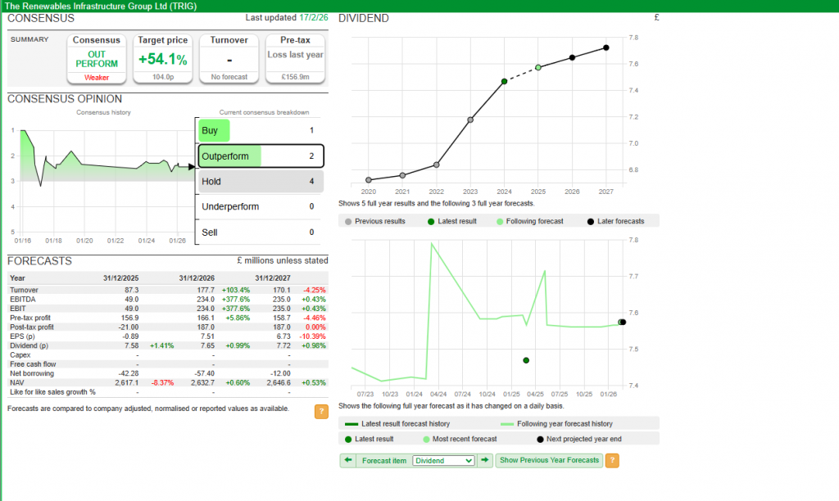Screen dimensions: 839x501
Task: Click the previous forecast item left arrow
Action: coord(347,461)
